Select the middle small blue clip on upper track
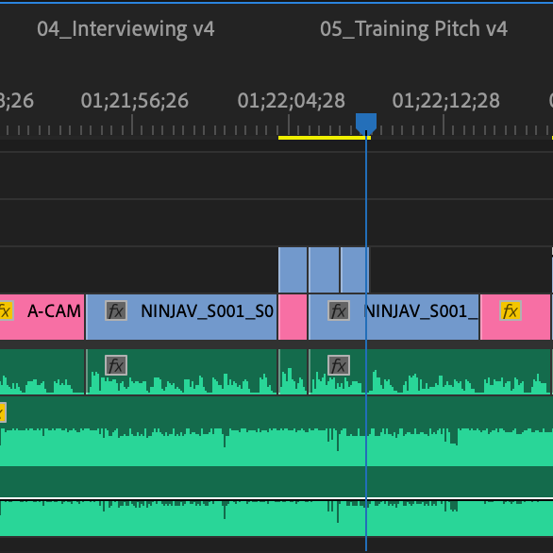This screenshot has width=553, height=553. pos(324,270)
